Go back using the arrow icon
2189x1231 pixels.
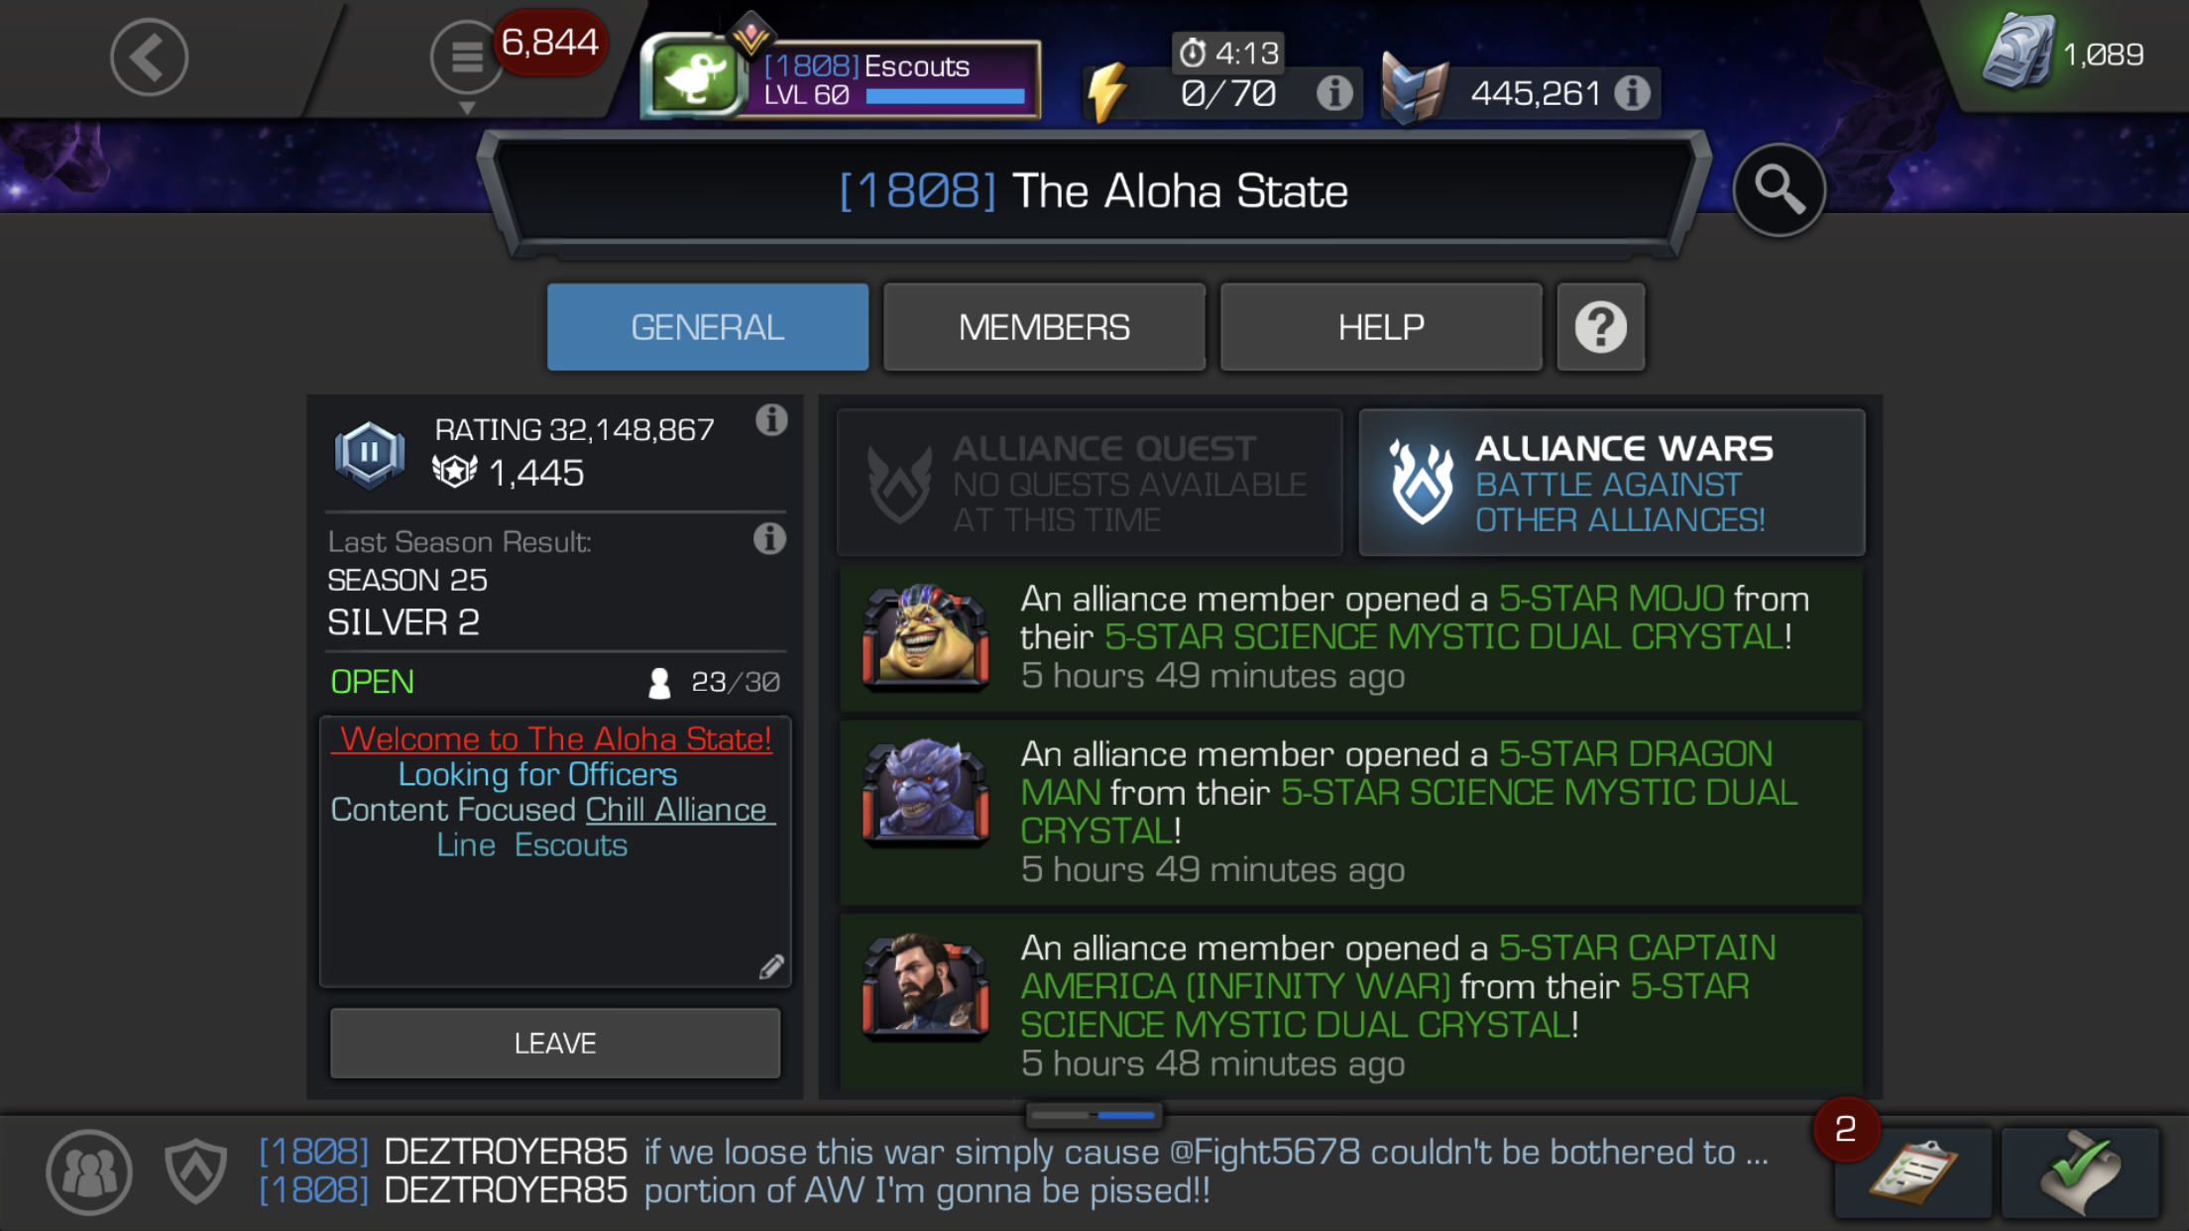pos(149,57)
